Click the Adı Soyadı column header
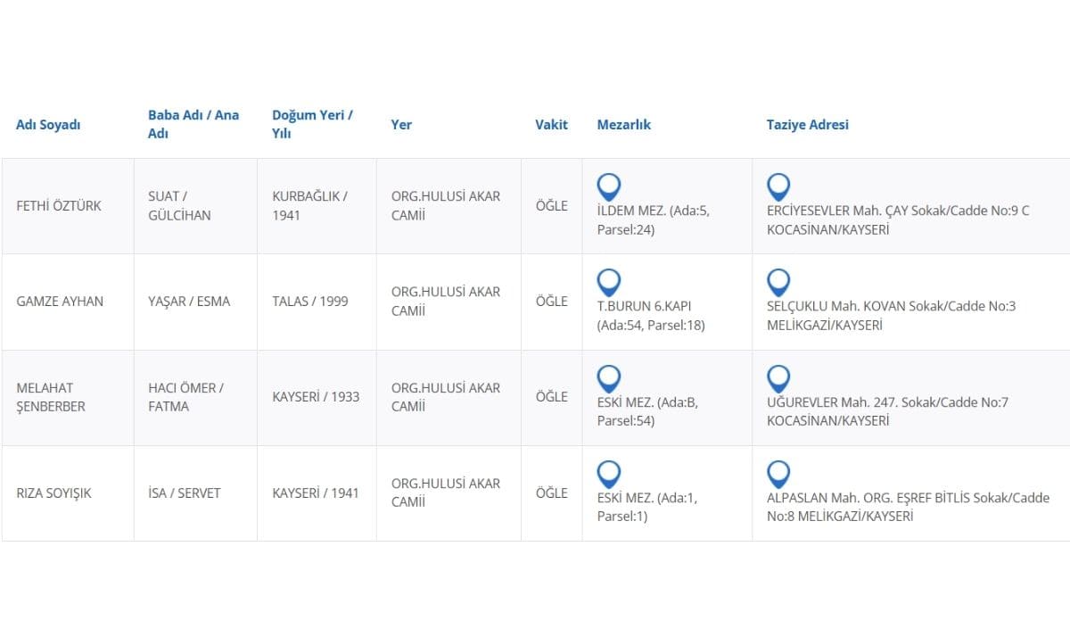This screenshot has width=1070, height=629. click(x=48, y=125)
